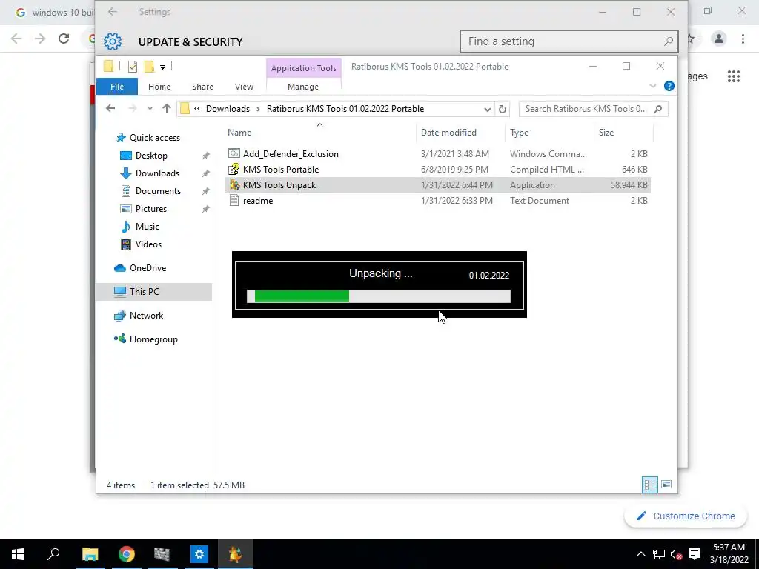The height and width of the screenshot is (569, 759).
Task: Open Music in the navigation pane
Action: tap(147, 227)
